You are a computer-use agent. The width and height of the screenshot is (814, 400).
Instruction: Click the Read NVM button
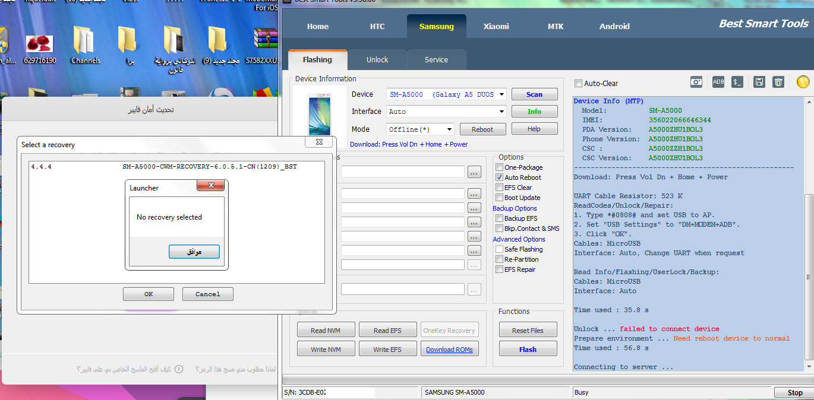click(326, 331)
